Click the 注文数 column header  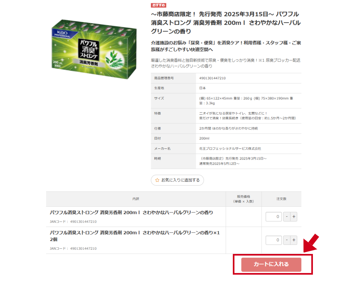tap(281, 199)
